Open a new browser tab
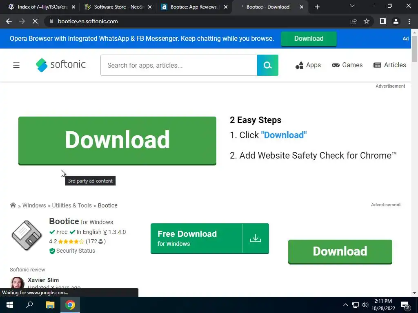The height and width of the screenshot is (313, 418). (317, 7)
